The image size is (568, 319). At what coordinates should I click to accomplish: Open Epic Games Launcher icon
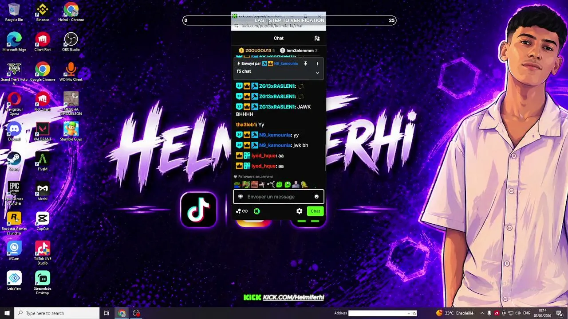coord(14,194)
